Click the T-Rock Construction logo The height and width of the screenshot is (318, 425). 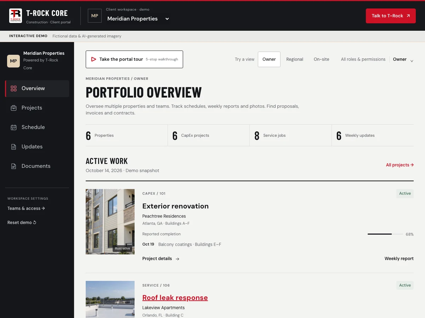(16, 16)
